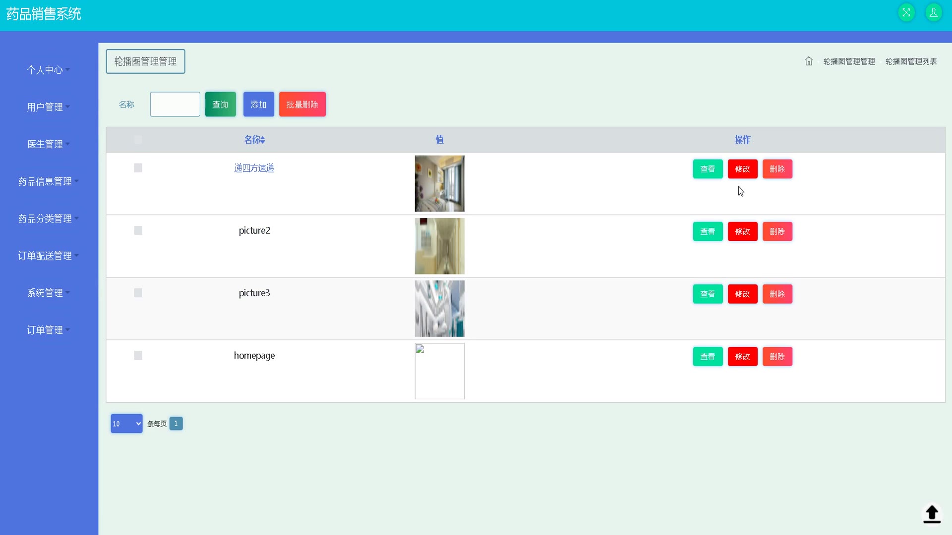Click the 轮播图管理管理 title tab
The width and height of the screenshot is (952, 535).
point(145,61)
